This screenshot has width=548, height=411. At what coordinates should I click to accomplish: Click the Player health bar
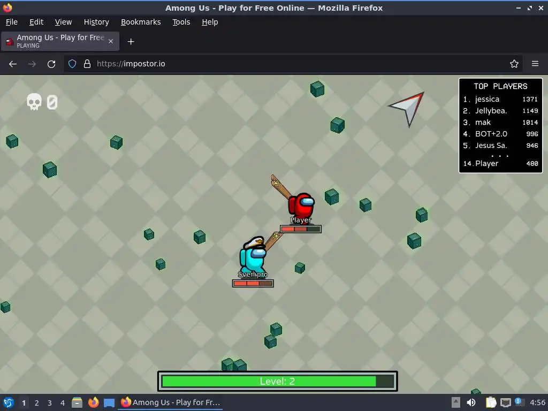coord(301,229)
